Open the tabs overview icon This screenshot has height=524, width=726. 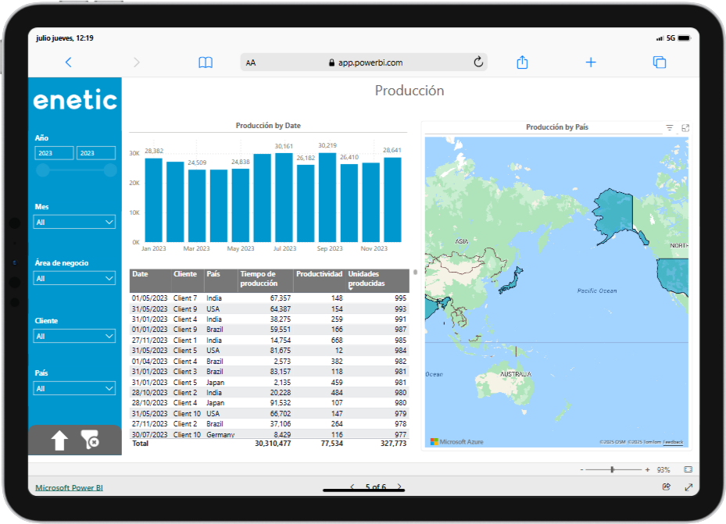[660, 62]
